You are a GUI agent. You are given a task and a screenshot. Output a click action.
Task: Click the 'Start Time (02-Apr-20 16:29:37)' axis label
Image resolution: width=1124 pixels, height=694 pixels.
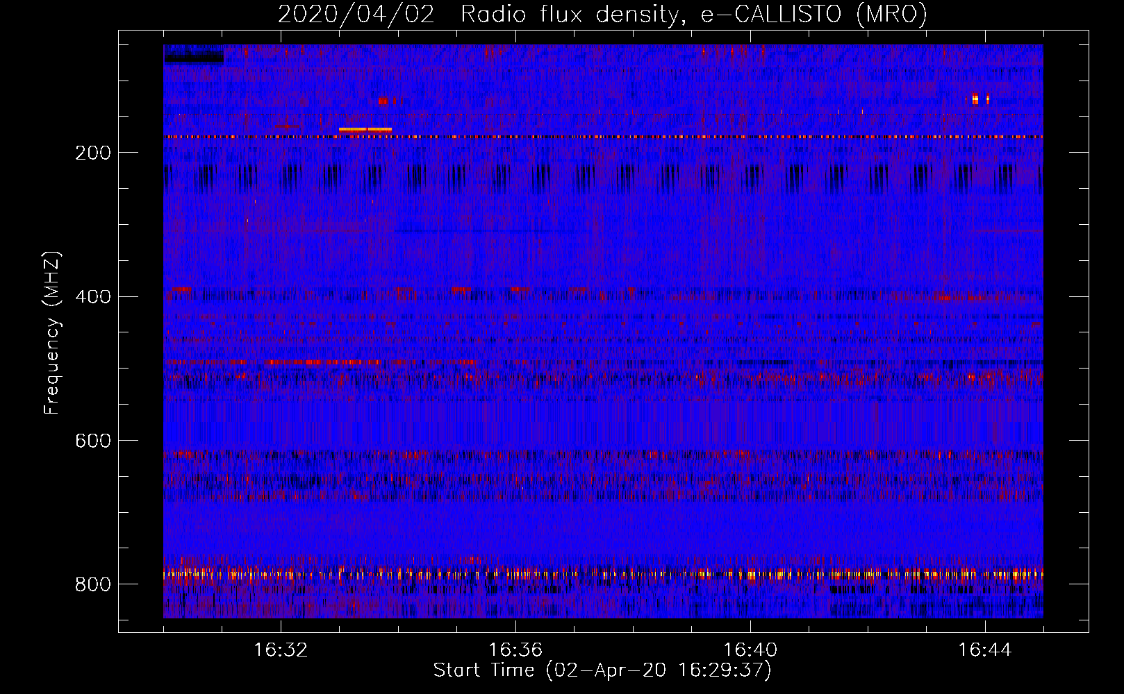[x=602, y=670]
